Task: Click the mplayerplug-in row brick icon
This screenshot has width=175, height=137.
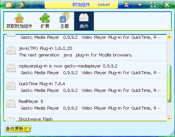Action: (11, 68)
